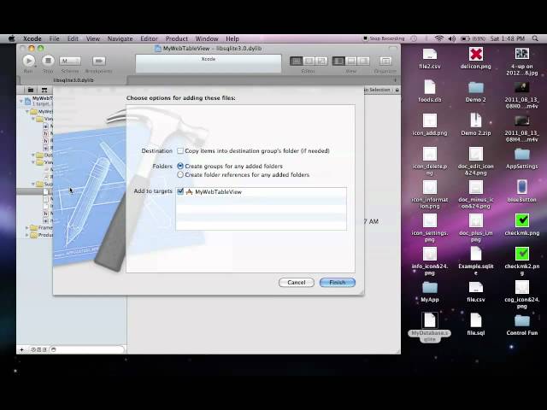Select file.csv on the desktop

(475, 292)
